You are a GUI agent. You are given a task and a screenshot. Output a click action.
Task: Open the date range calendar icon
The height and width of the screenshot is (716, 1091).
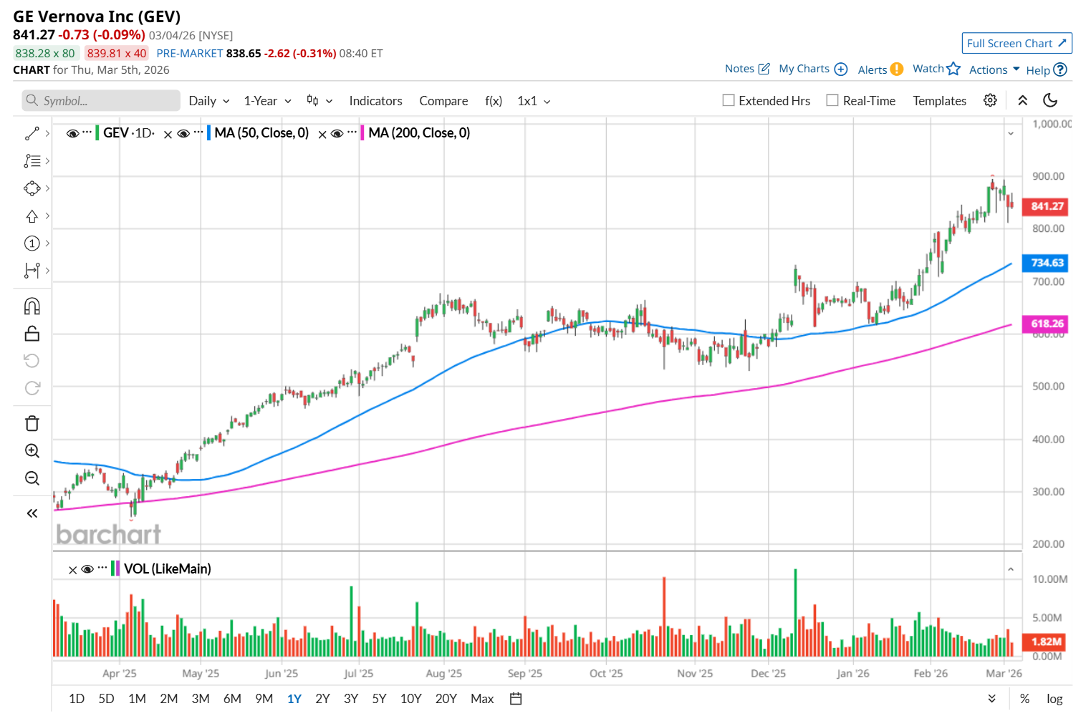tap(516, 699)
